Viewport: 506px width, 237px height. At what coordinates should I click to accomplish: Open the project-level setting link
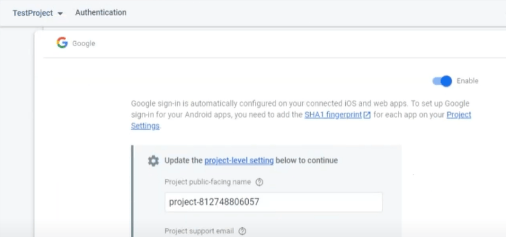coord(239,160)
